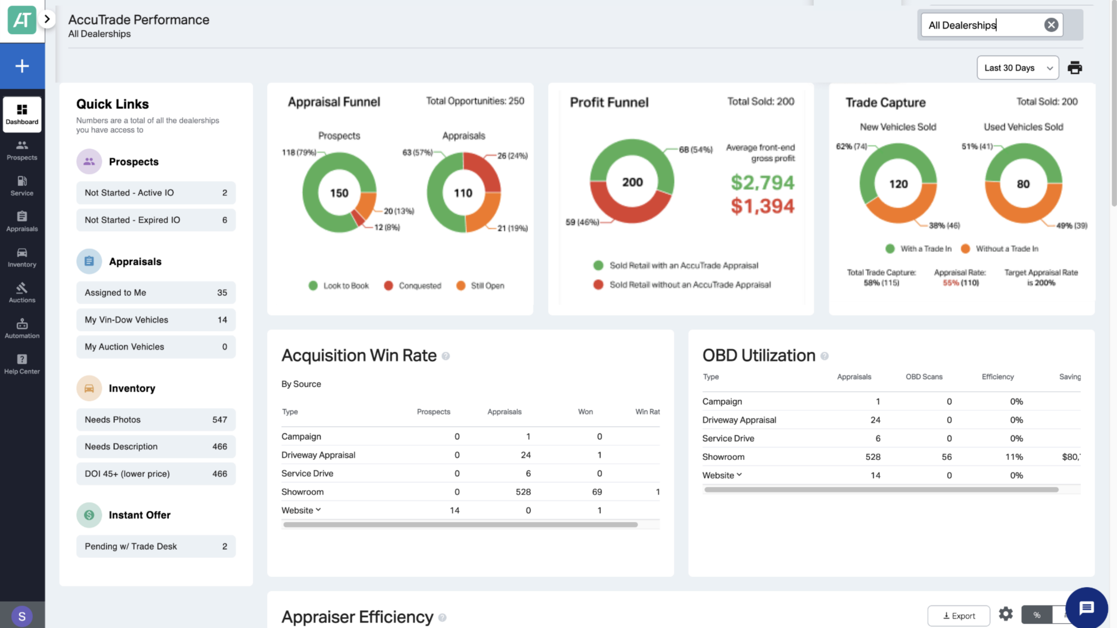Image resolution: width=1117 pixels, height=628 pixels.
Task: Clear the All Dealerships search field
Action: (x=1051, y=25)
